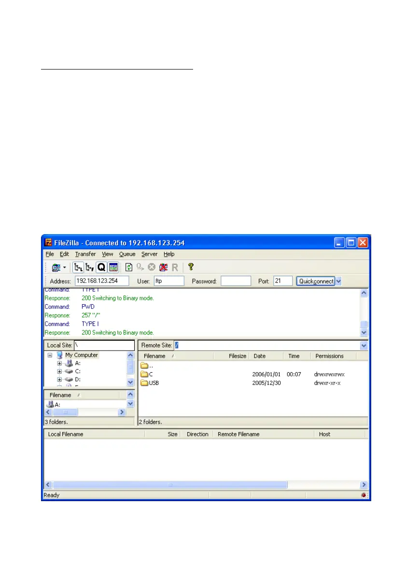The height and width of the screenshot is (575, 405).
Task: Click the Port field showing 21
Action: 283,281
